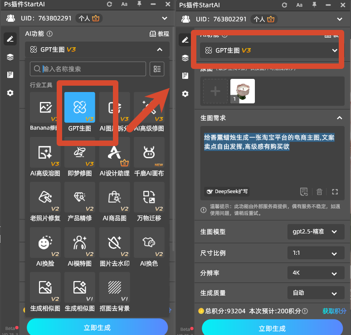The height and width of the screenshot is (335, 351).
Task: Change font size via Aa in right window
Action: pos(299,5)
